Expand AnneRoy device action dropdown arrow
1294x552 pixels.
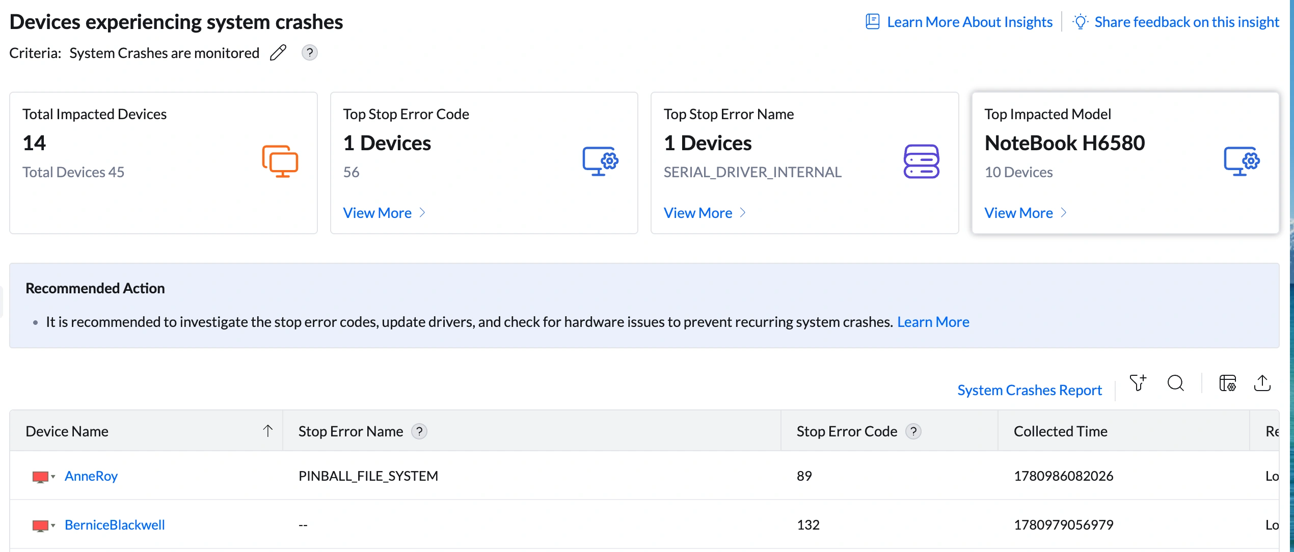[x=53, y=477]
